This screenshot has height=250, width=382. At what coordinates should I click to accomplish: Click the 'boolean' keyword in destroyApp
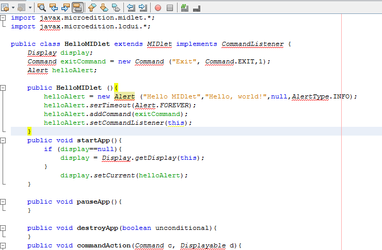pyautogui.click(x=137, y=228)
